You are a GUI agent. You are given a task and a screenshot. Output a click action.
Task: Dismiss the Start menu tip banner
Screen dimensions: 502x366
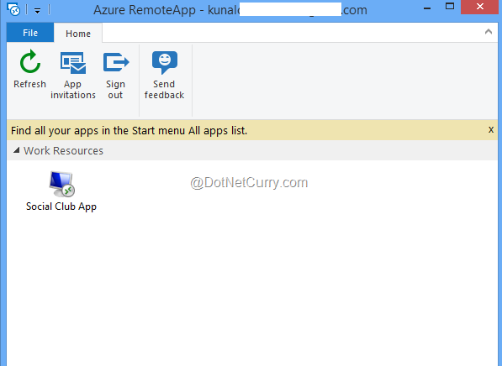pyautogui.click(x=491, y=130)
